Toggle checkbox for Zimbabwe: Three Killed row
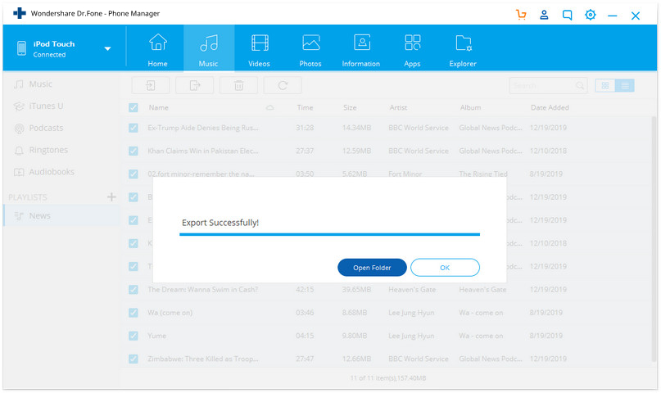 [134, 359]
